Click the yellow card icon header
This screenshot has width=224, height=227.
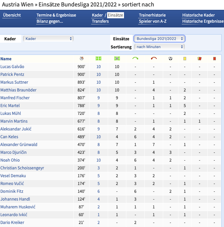[x=184, y=59]
